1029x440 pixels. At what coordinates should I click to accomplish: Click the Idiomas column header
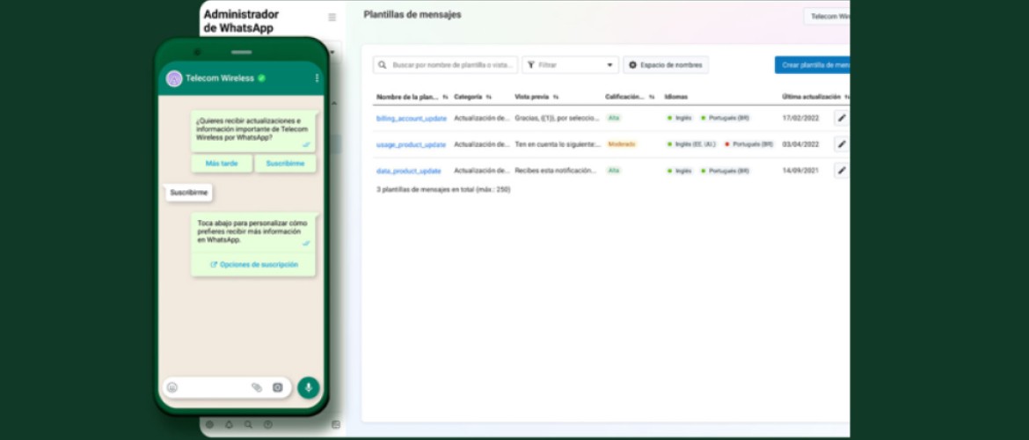click(676, 97)
